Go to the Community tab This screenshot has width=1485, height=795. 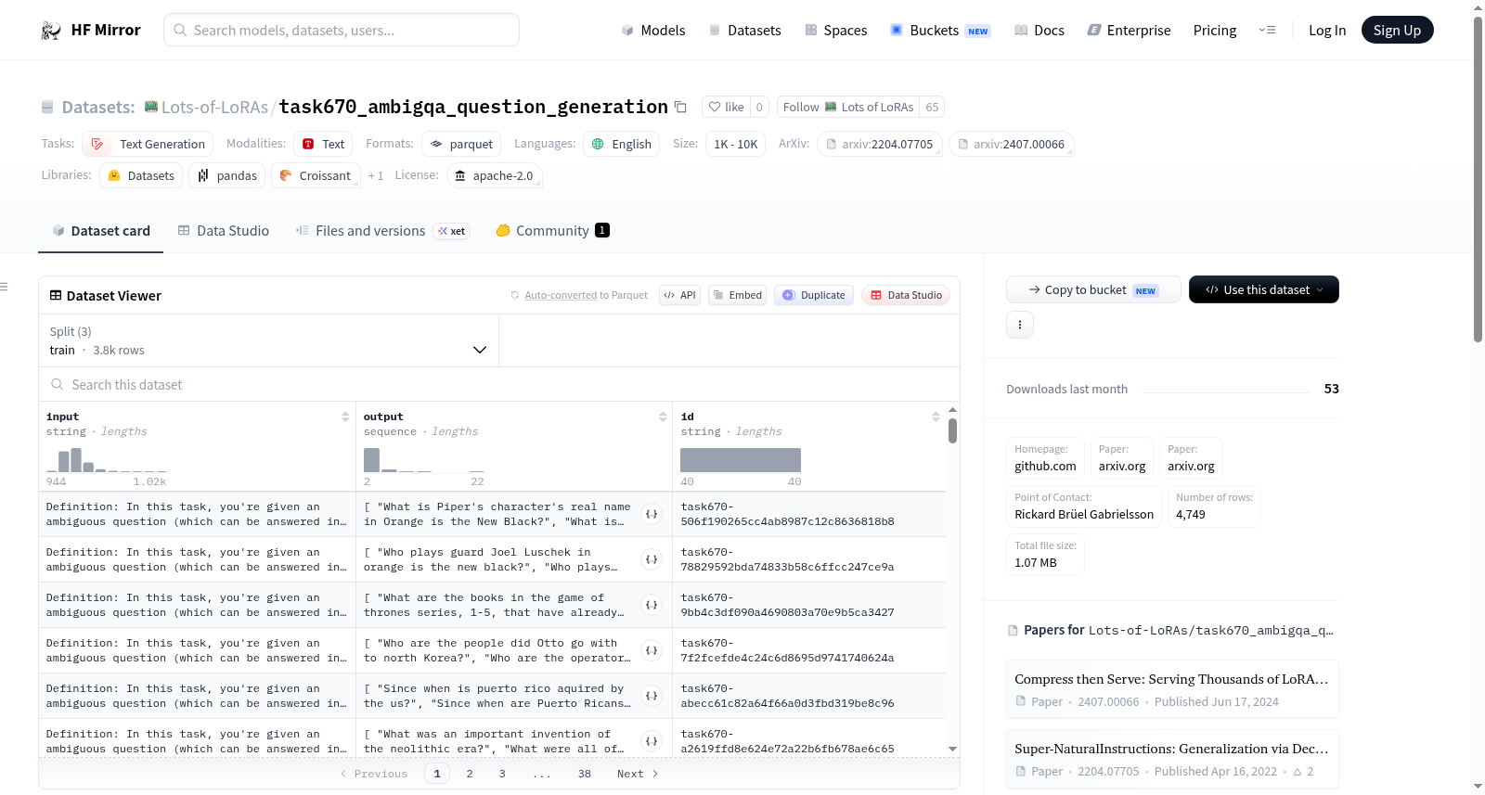(552, 231)
